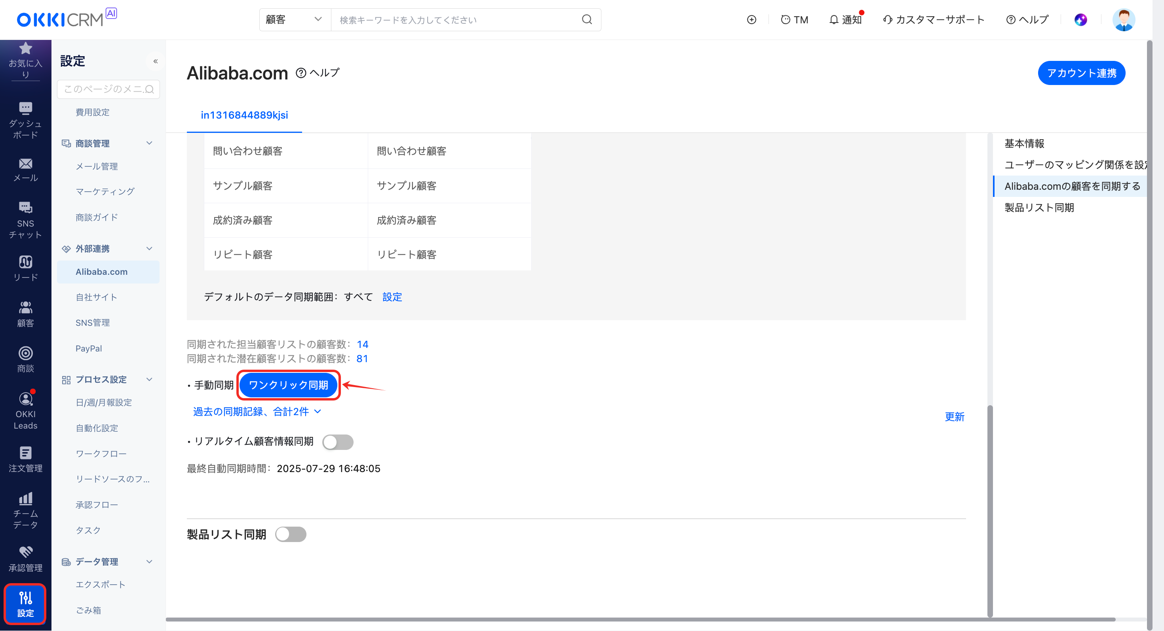Open メール管理 in settings menu
The image size is (1164, 631).
[97, 166]
